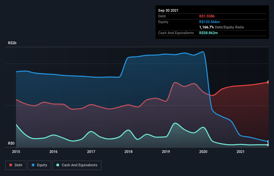Click the teal Cash endpoint marker
Image resolution: width=274 pixels, height=176 pixels.
click(268, 145)
